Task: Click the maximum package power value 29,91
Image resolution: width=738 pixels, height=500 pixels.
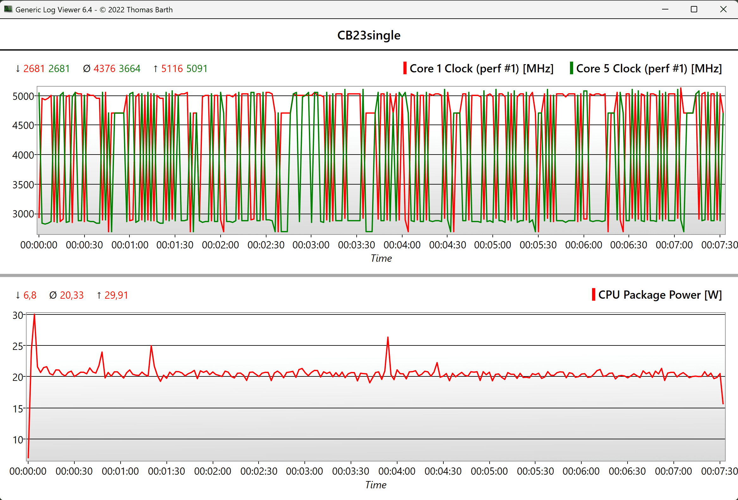Action: (116, 295)
